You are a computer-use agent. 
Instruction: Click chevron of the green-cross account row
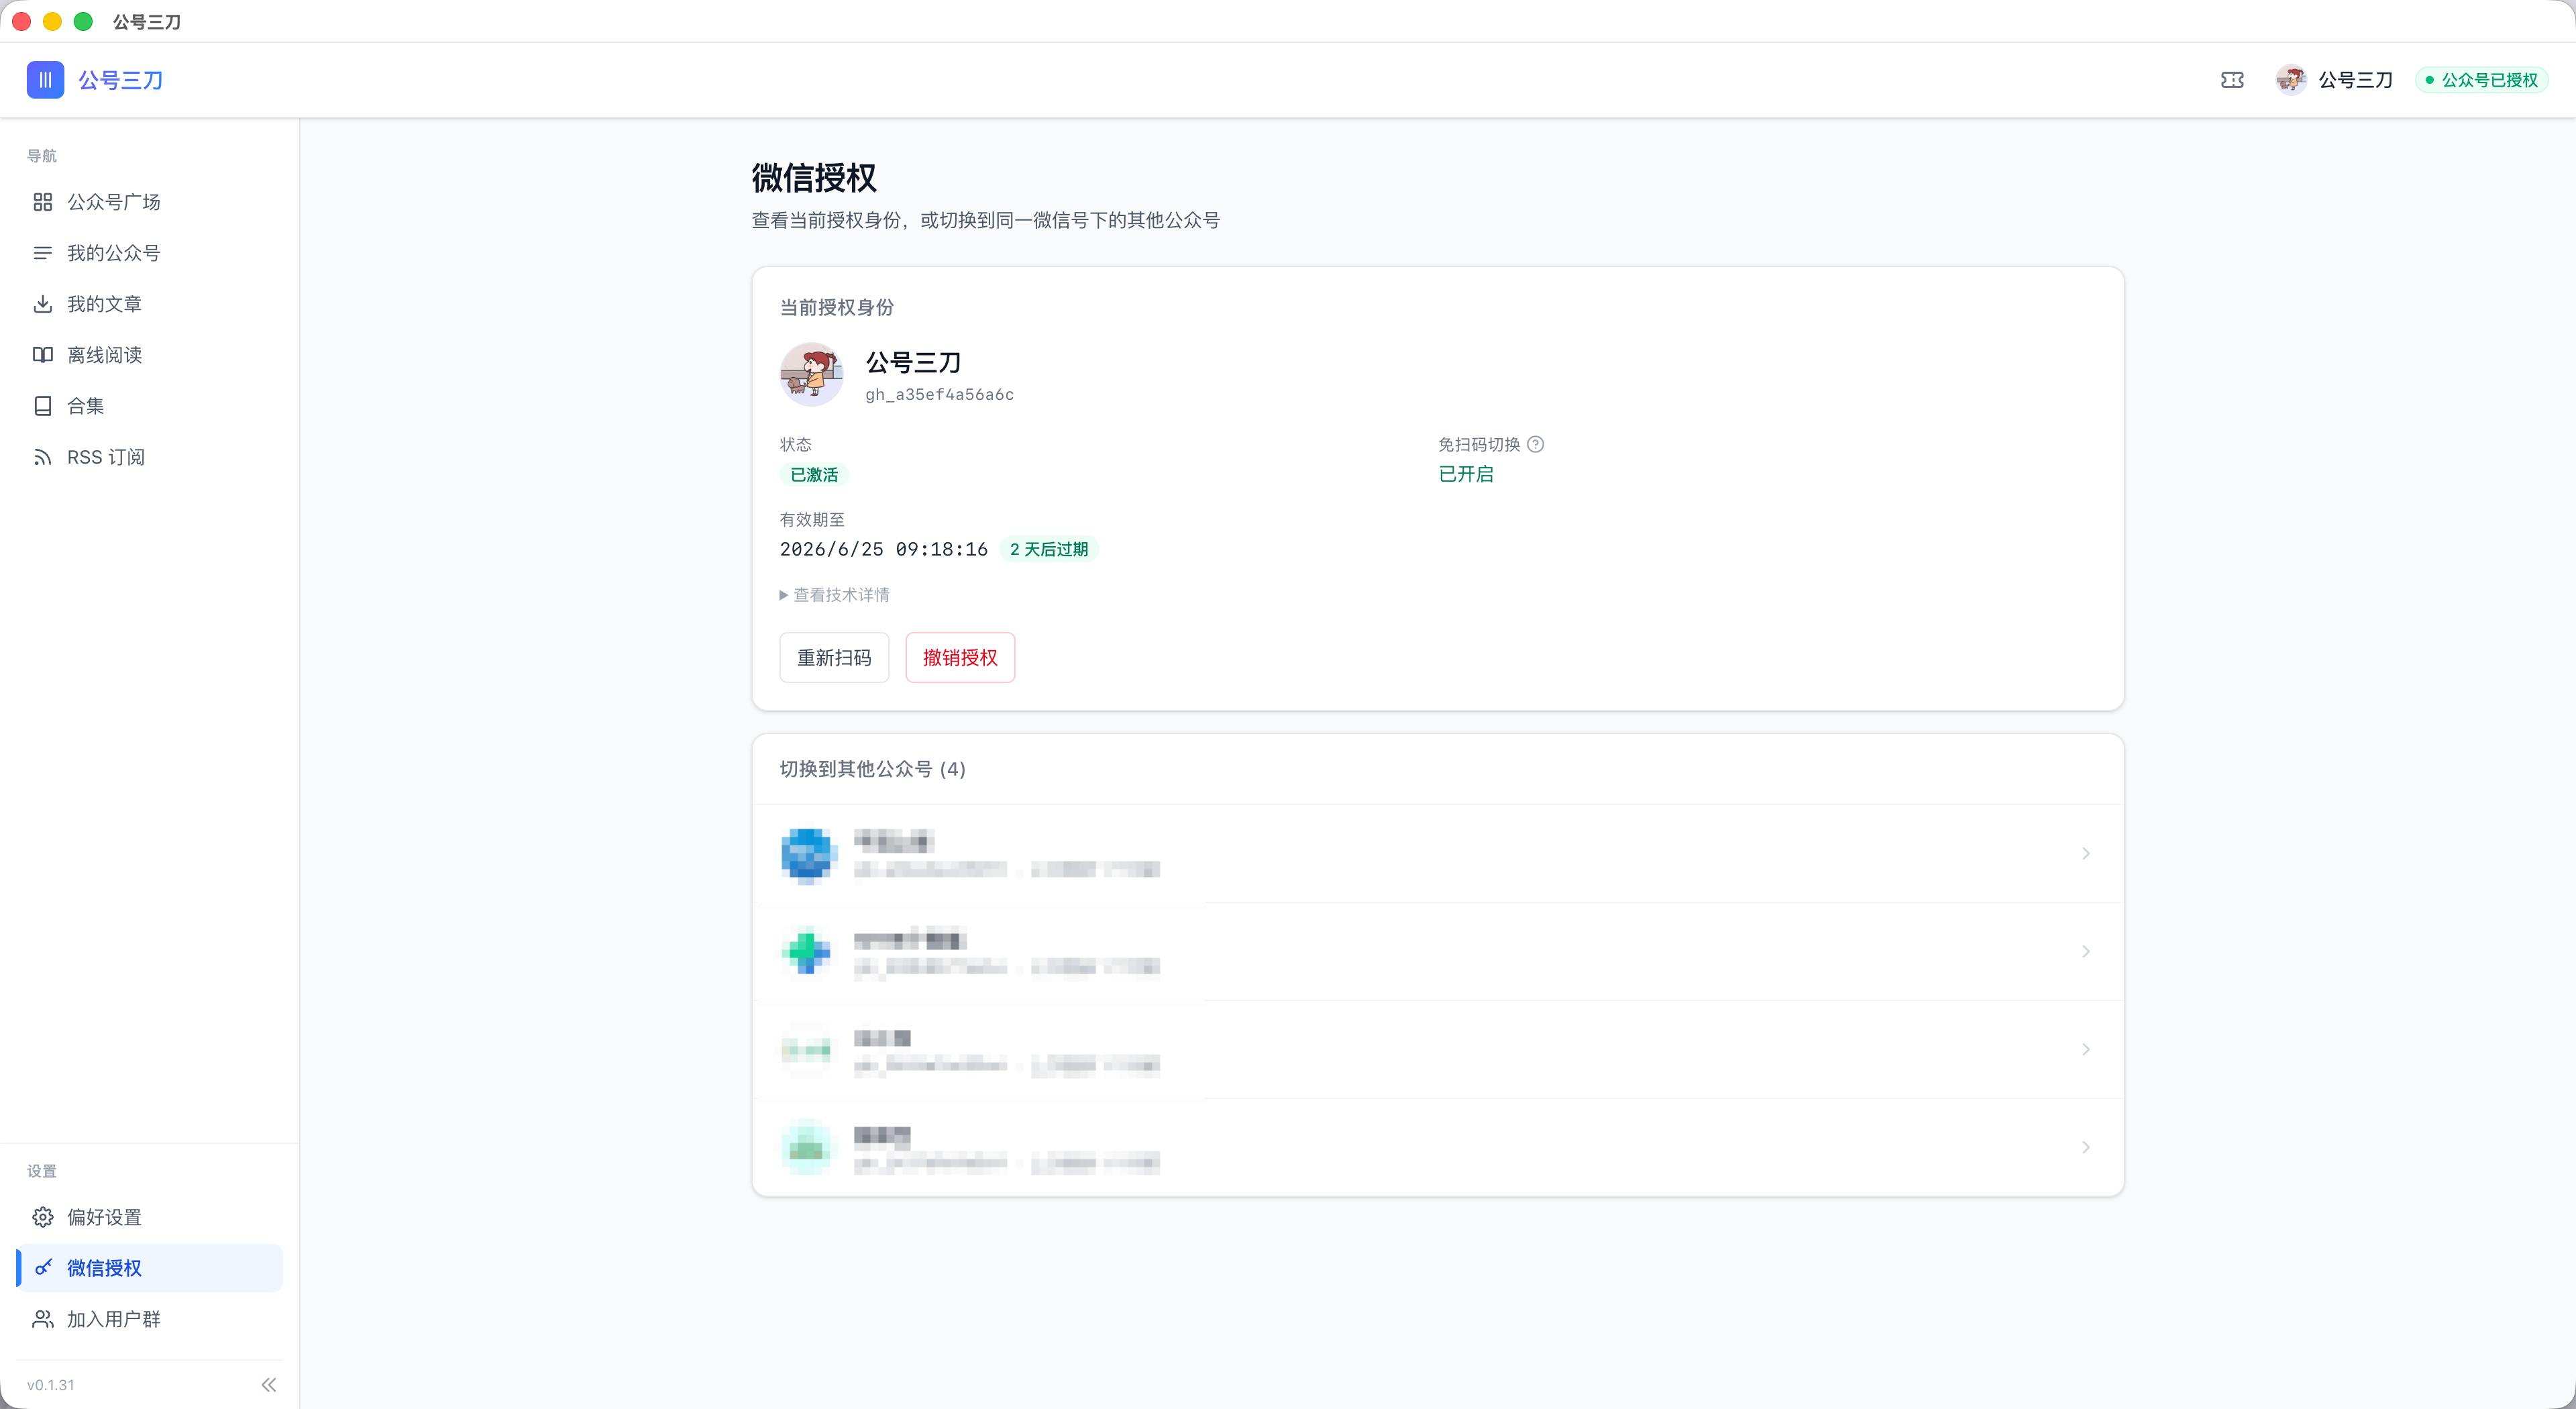(2086, 952)
